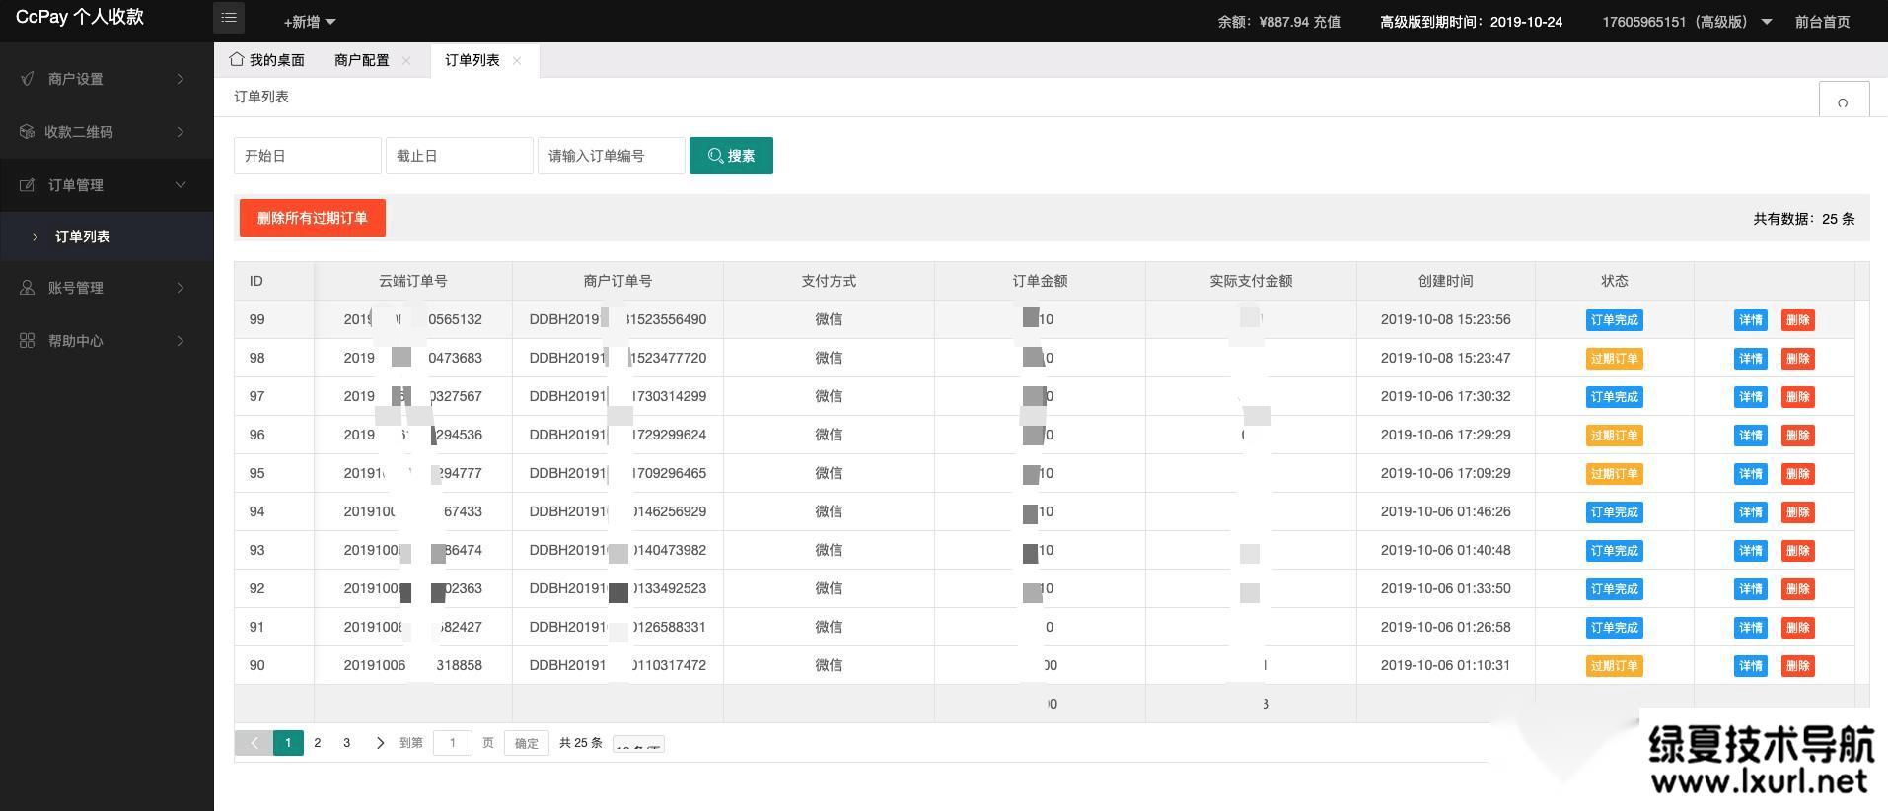Click 删除 for order ID 99

(x=1798, y=320)
